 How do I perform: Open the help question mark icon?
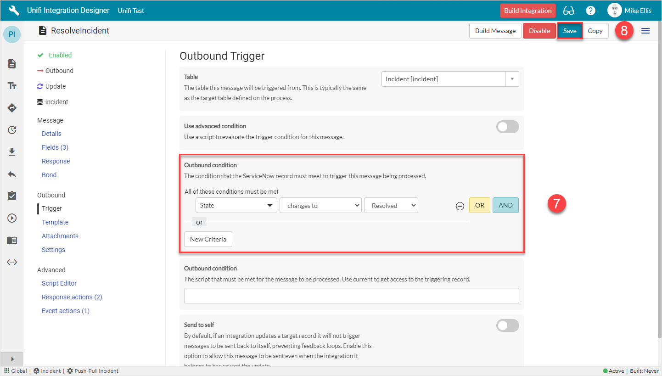tap(590, 11)
